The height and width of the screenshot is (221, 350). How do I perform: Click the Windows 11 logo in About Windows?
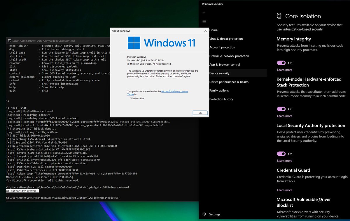click(x=161, y=43)
